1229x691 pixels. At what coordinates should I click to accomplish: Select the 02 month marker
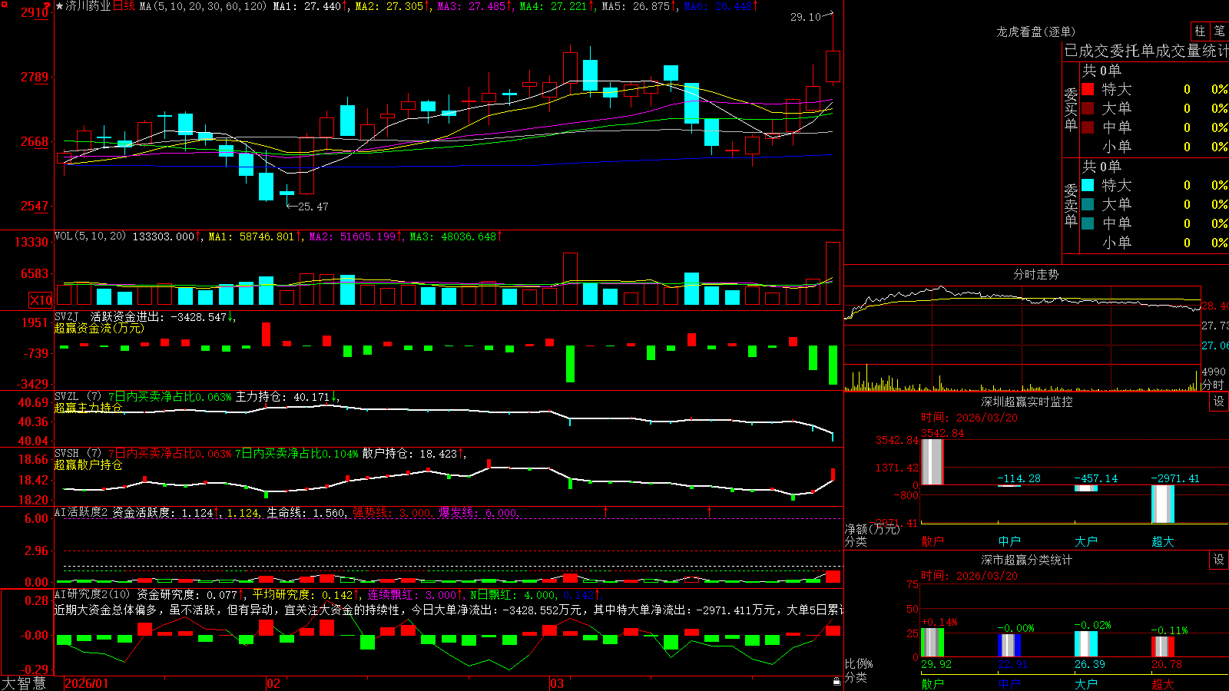click(273, 683)
